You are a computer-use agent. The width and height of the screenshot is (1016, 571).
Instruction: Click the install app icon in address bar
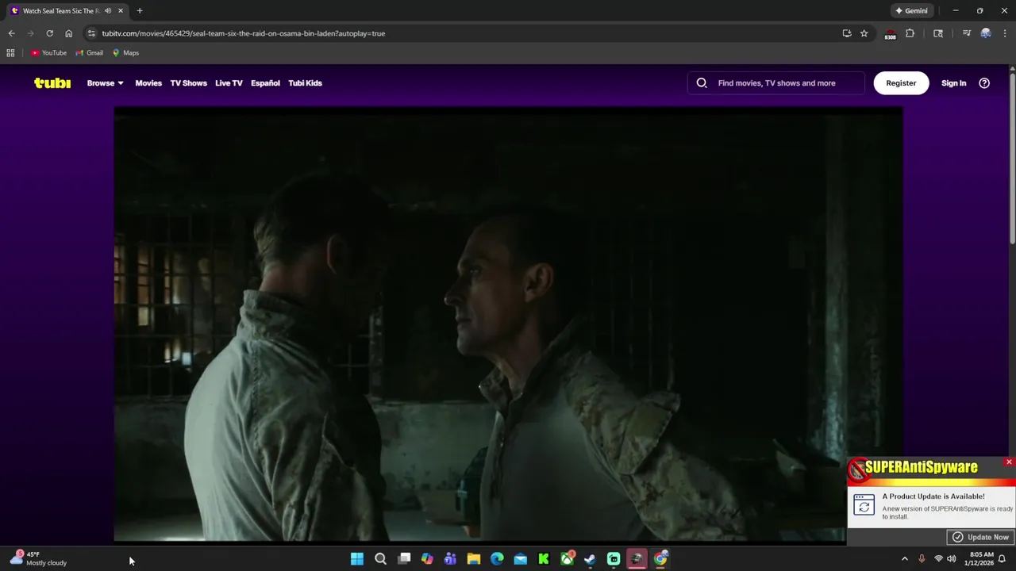click(x=847, y=33)
